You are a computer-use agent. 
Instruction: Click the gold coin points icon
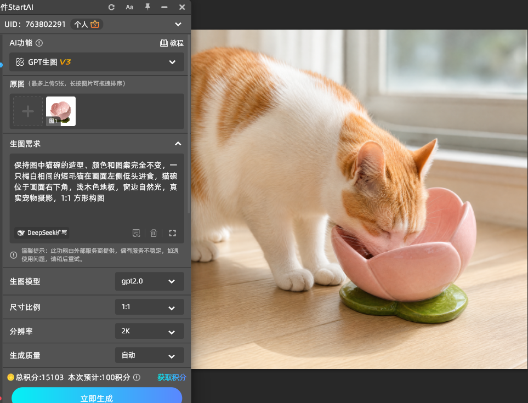tap(11, 377)
